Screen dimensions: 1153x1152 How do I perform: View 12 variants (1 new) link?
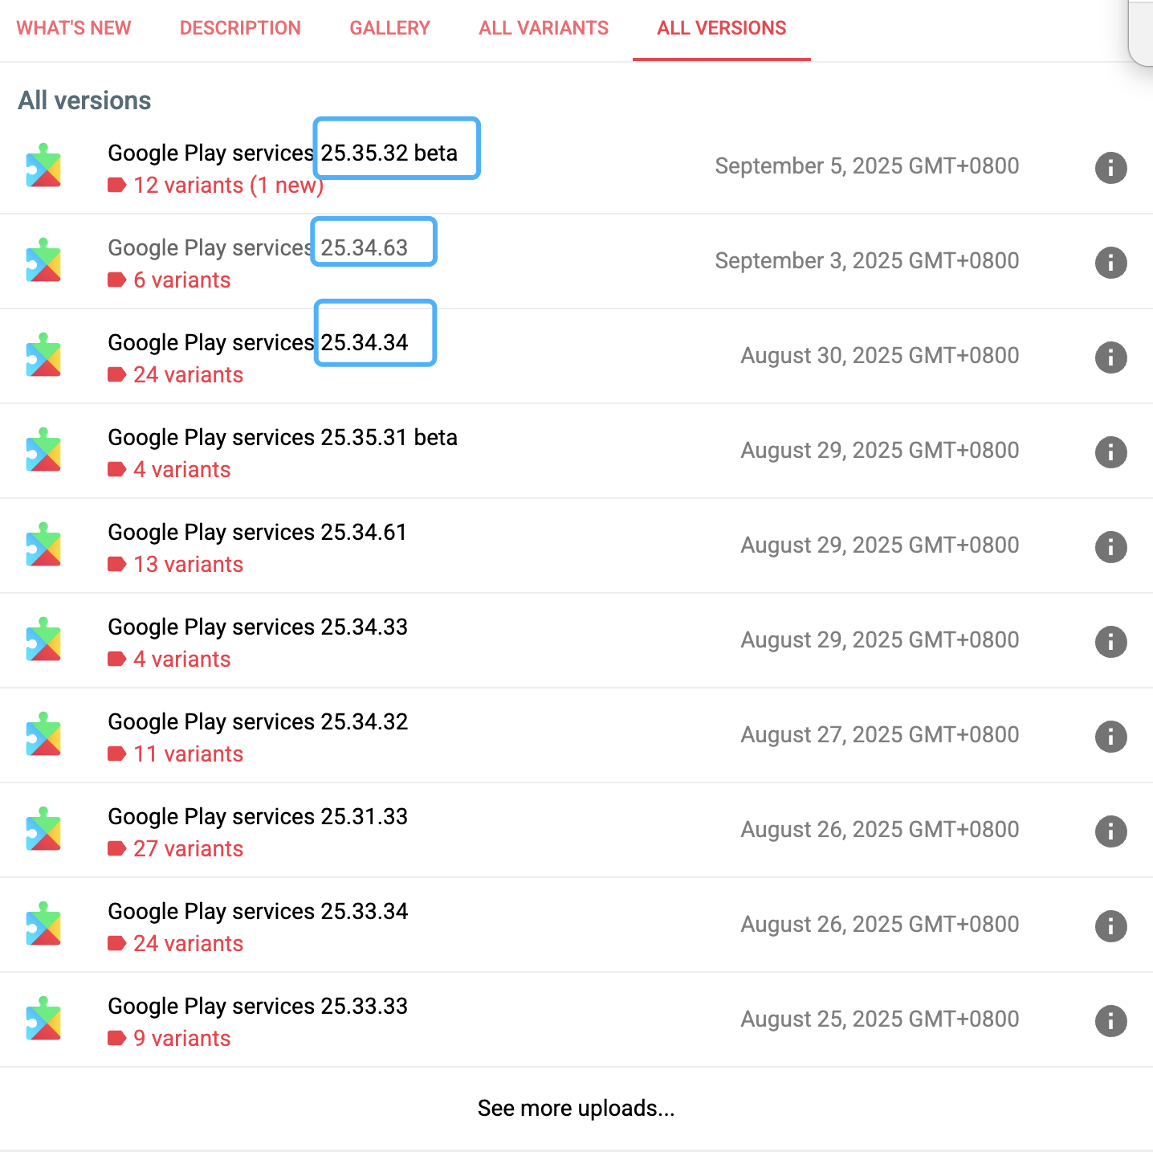228,186
